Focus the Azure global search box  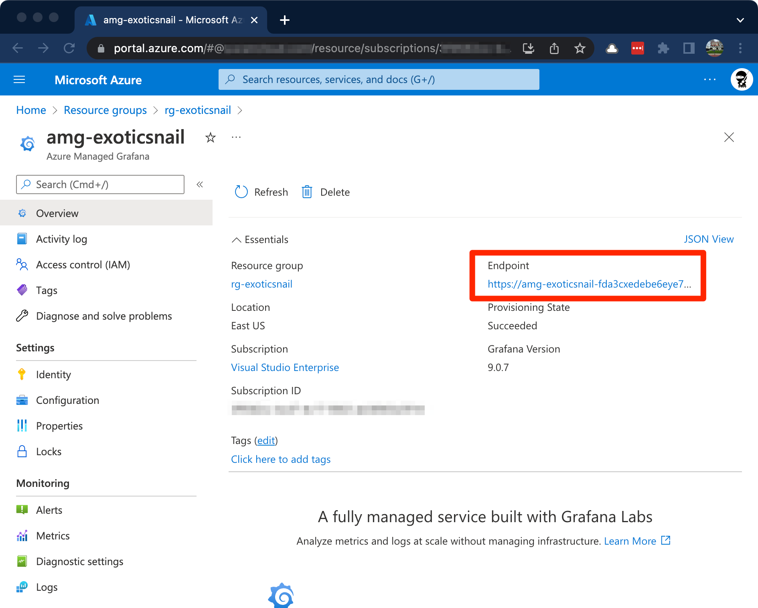[x=379, y=80]
